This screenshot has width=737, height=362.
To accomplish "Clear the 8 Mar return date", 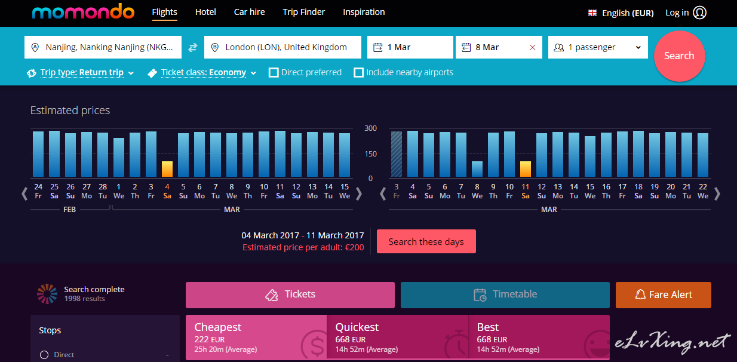I will 533,47.
